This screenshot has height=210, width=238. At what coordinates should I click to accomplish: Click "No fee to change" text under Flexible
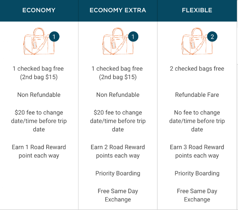[x=197, y=113]
